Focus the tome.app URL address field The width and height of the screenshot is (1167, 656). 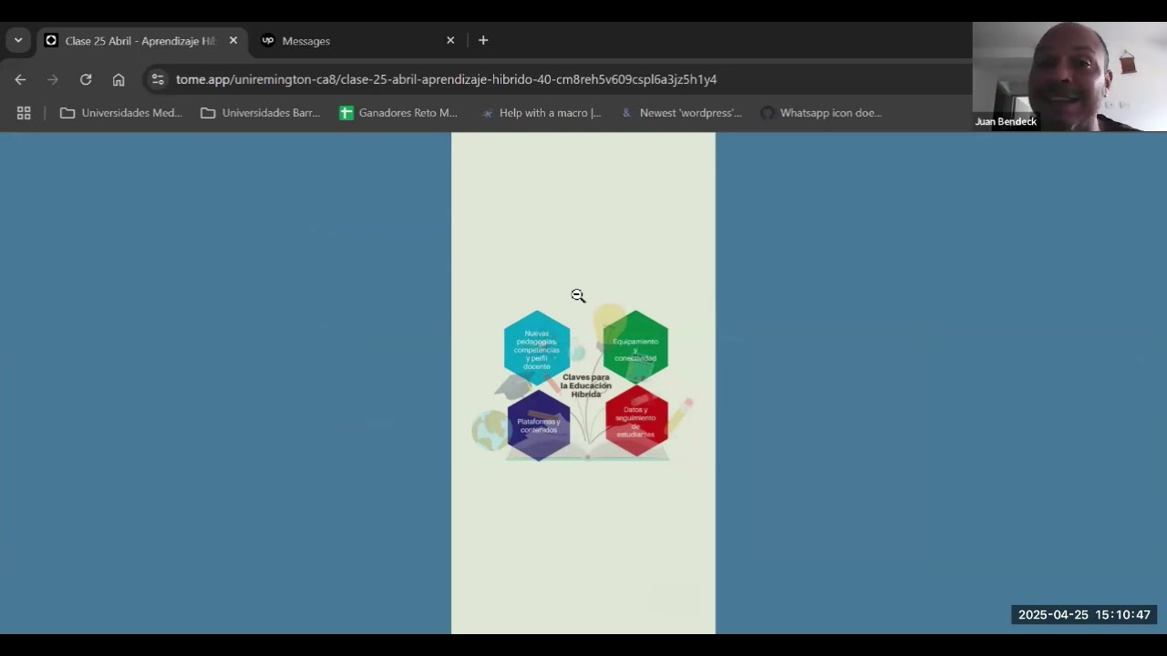point(446,79)
